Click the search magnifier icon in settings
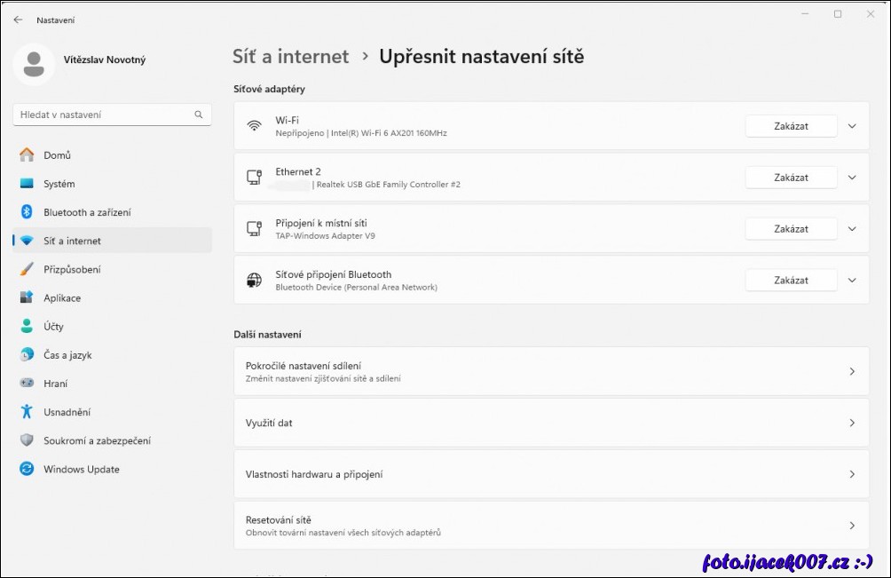The height and width of the screenshot is (578, 891). [199, 115]
